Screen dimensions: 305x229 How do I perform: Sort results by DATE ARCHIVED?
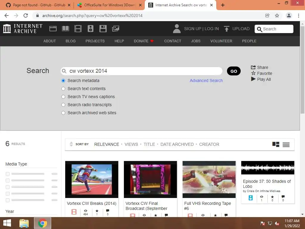pos(177,144)
